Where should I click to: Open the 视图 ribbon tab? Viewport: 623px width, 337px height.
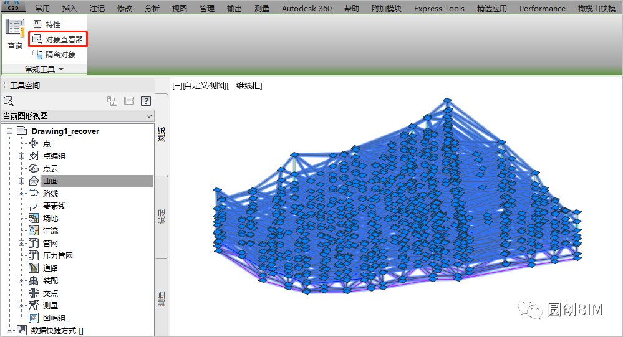coord(179,8)
